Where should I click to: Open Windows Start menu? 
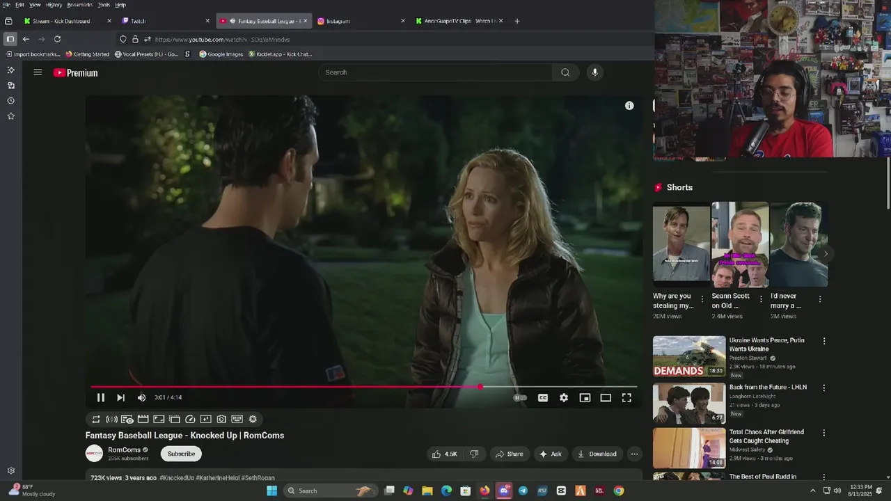271,491
